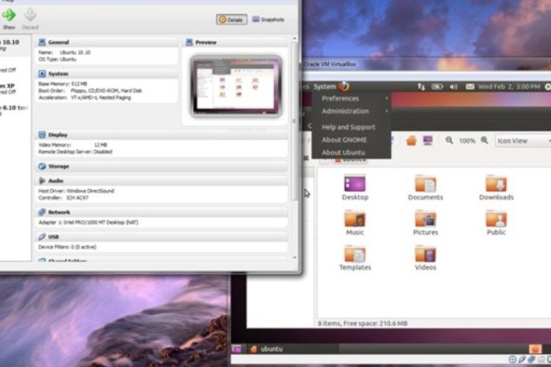Click the battery indicator in Ubuntu panel

pyautogui.click(x=437, y=86)
